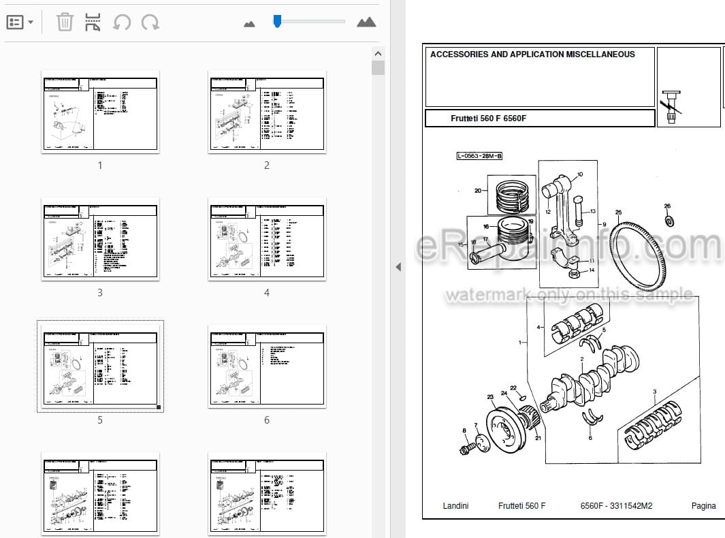
Task: Select page 5 thumbnail
Action: (100, 366)
